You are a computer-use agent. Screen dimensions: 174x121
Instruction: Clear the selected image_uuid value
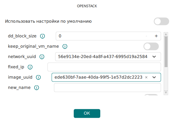146,77
